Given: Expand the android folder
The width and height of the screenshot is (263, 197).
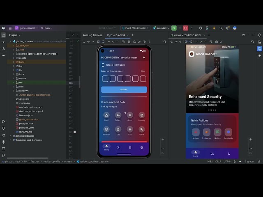Looking at the screenshot, I should click(x=14, y=54).
